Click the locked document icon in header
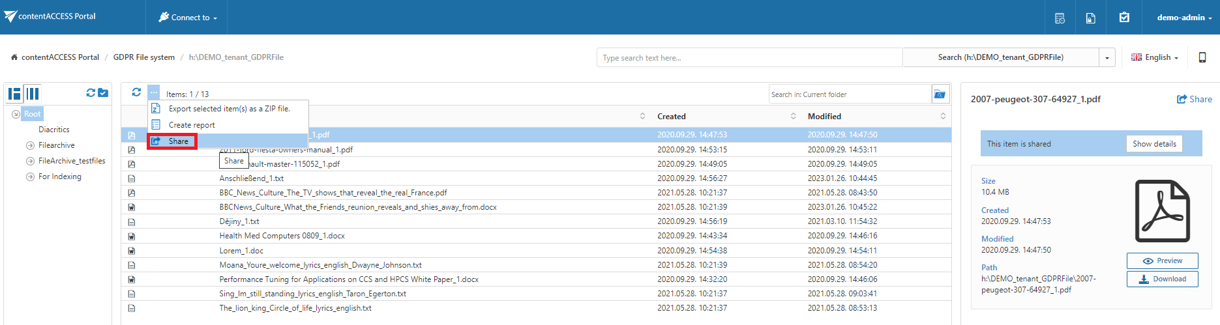This screenshot has height=325, width=1220. pos(1090,18)
